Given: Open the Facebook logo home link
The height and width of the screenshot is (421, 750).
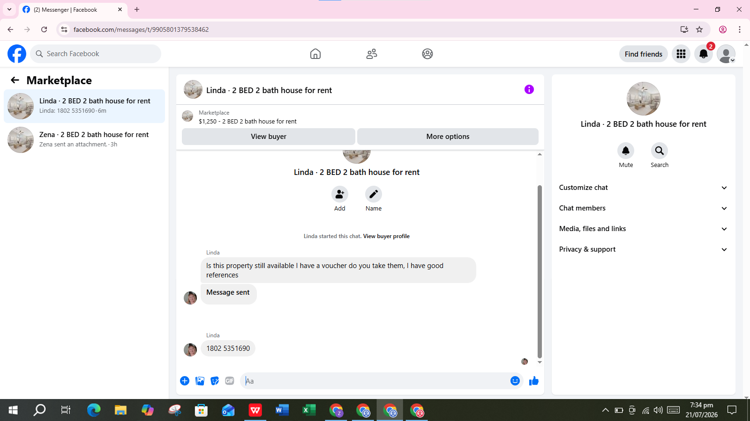Looking at the screenshot, I should 17,54.
